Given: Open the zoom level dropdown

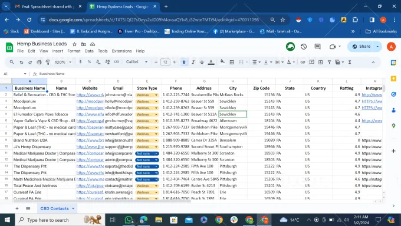Looking at the screenshot, I should (x=63, y=62).
